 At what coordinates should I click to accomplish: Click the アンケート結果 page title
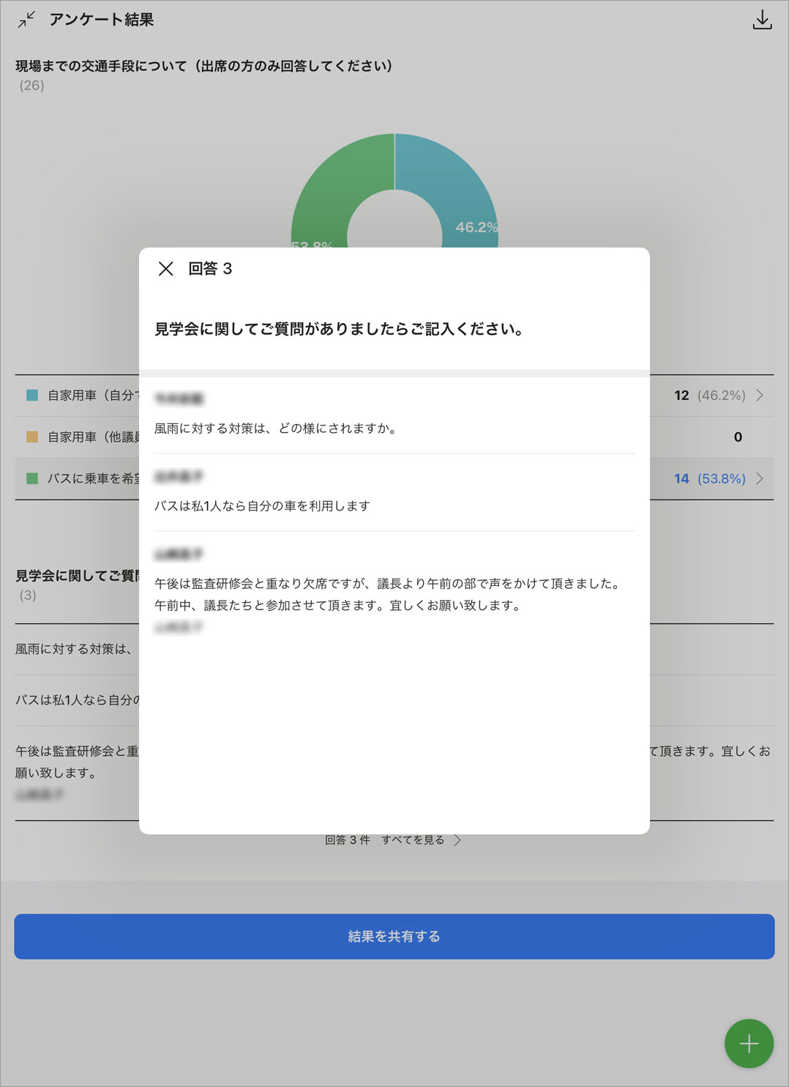(x=101, y=20)
